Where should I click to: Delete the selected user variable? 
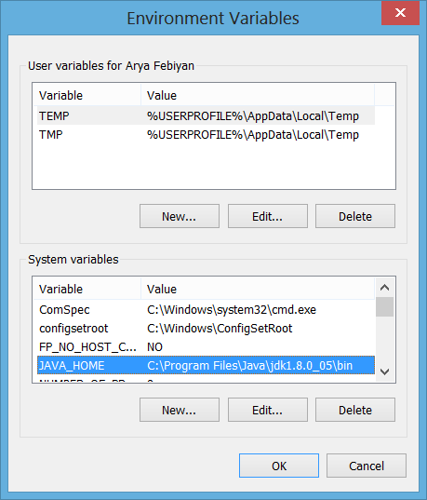coord(355,216)
